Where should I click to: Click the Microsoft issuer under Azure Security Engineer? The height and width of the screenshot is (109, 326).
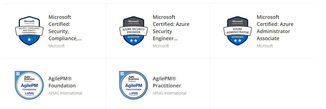pos(161,46)
